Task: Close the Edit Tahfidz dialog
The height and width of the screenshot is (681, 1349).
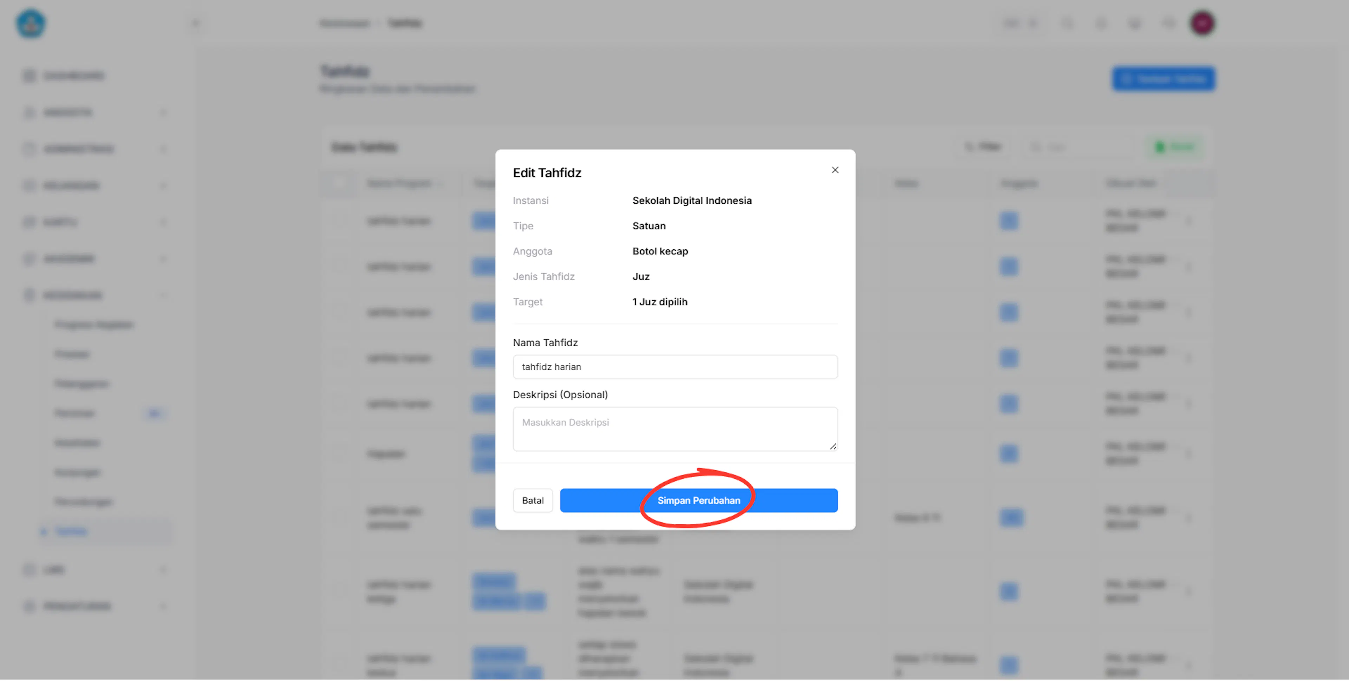Action: click(x=835, y=170)
